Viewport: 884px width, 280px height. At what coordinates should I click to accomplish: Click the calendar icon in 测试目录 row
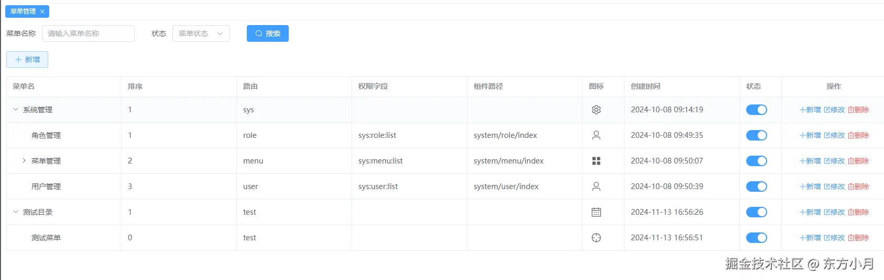596,212
